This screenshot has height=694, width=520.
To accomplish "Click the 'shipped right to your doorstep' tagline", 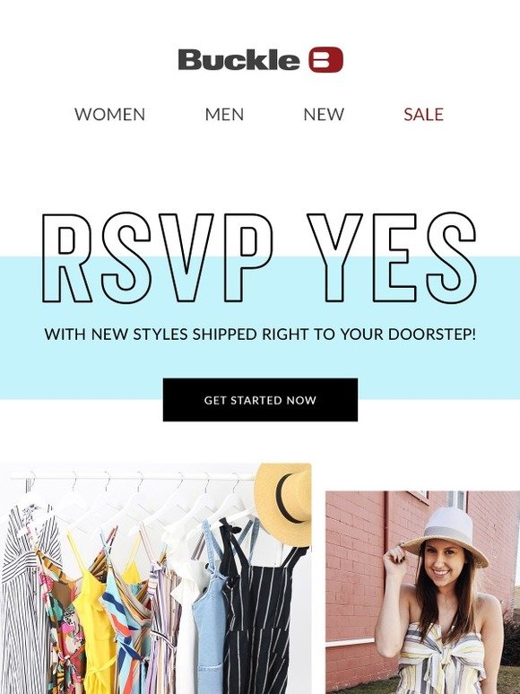I will click(x=260, y=334).
